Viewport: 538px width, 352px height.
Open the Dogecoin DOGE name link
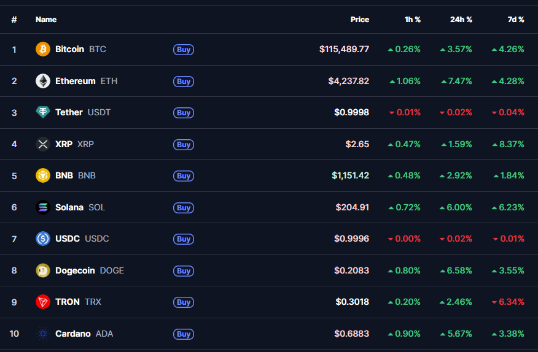90,270
